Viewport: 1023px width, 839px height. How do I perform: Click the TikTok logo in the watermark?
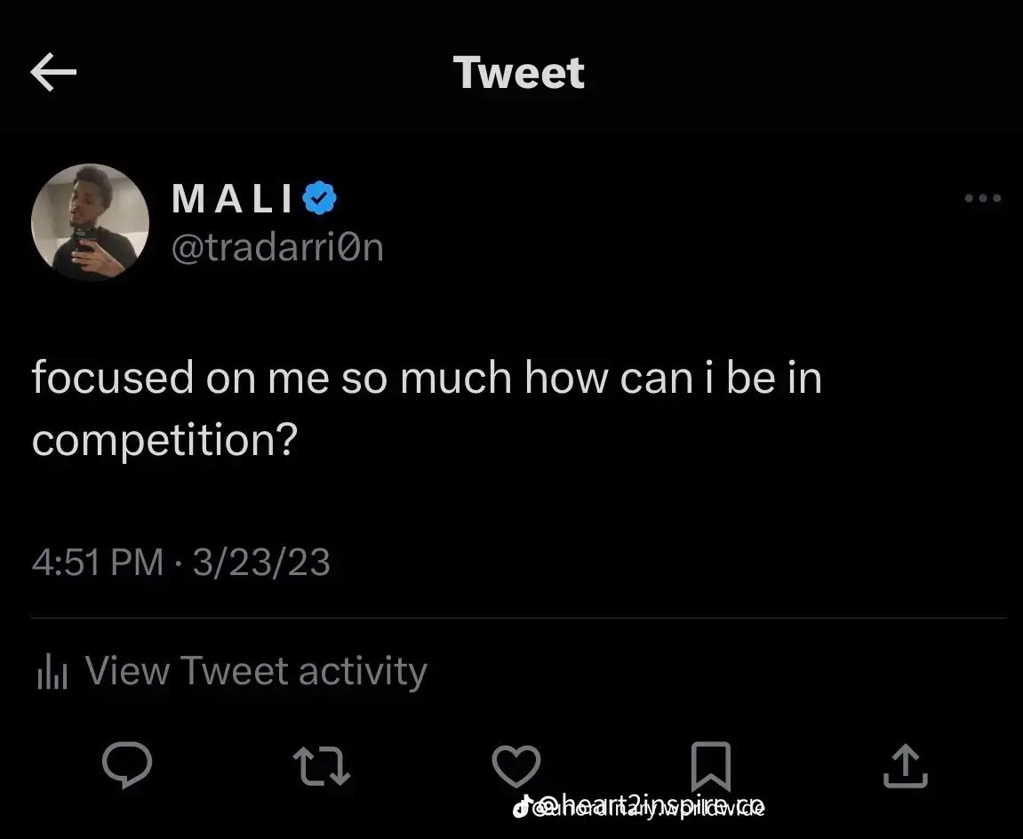521,808
